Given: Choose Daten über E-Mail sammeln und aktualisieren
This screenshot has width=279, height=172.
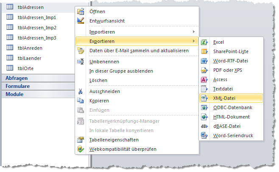Looking at the screenshot, I should (x=137, y=51).
